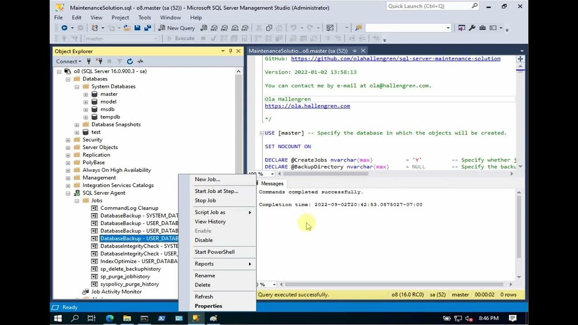Expand the Management folder node
Viewport: 578px width, 325px height.
[x=68, y=178]
